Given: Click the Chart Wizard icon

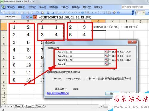Looking at the screenshot, I should coord(109,12).
